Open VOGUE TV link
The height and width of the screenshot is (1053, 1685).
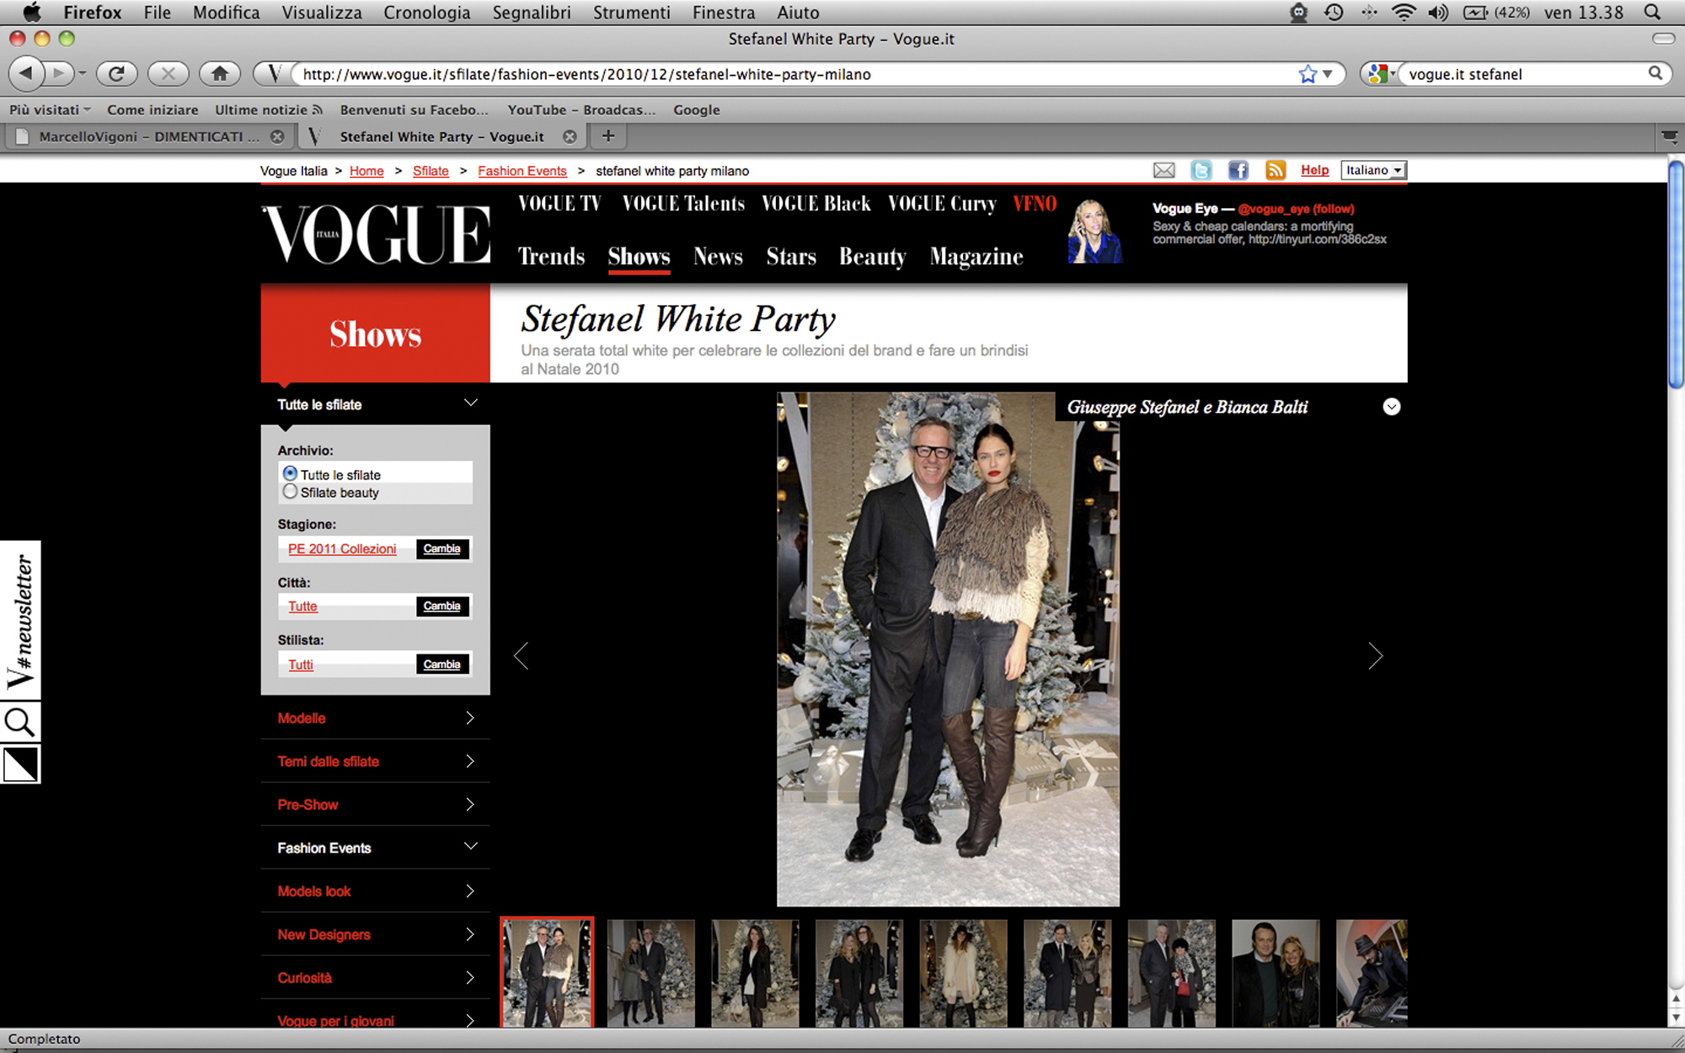point(559,204)
